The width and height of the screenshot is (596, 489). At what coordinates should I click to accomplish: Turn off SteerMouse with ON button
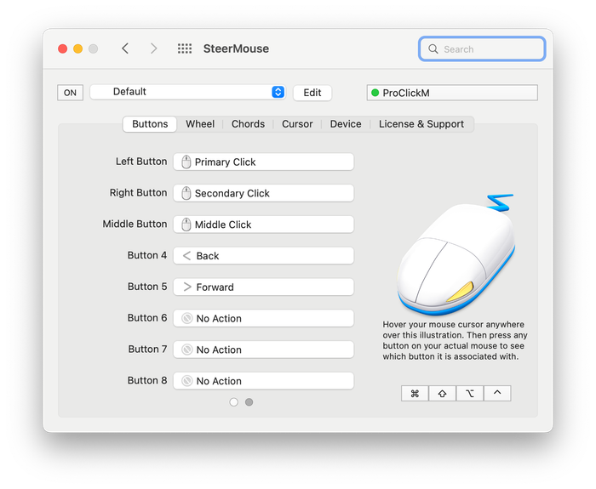point(70,93)
